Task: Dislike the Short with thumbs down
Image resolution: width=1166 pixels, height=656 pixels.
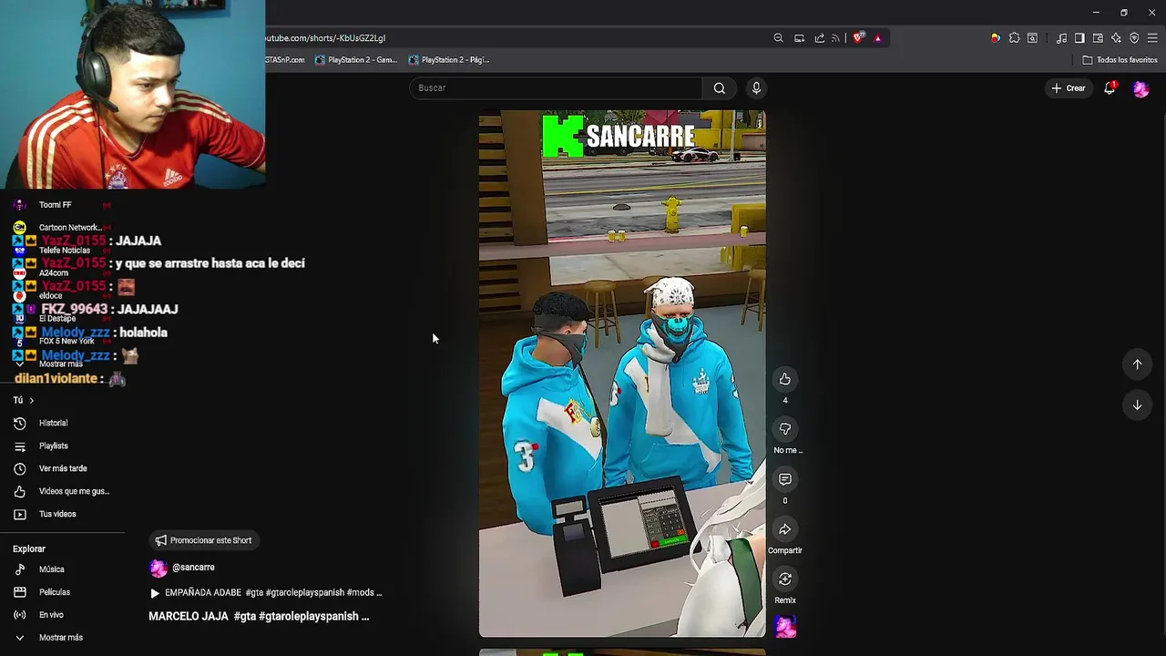Action: [784, 429]
